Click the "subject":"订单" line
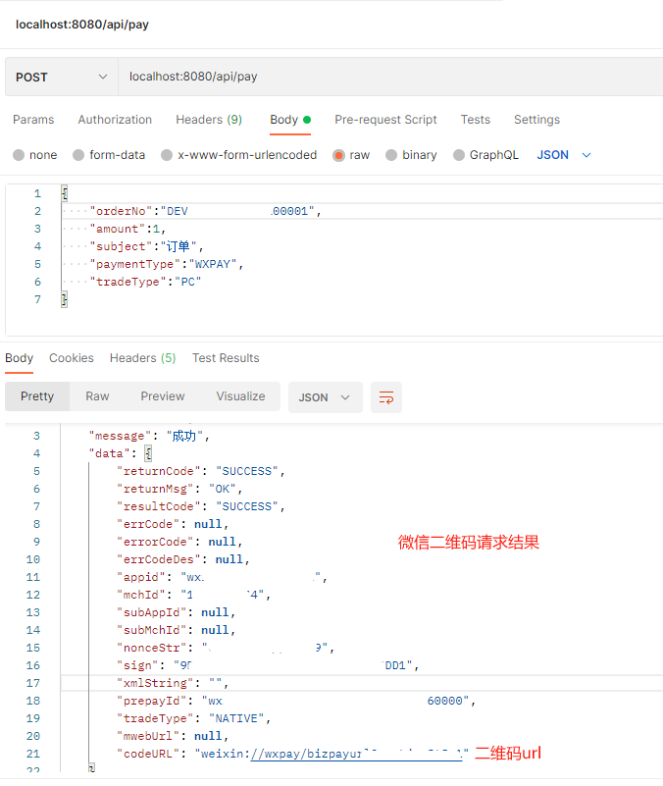The image size is (663, 786). [x=146, y=246]
